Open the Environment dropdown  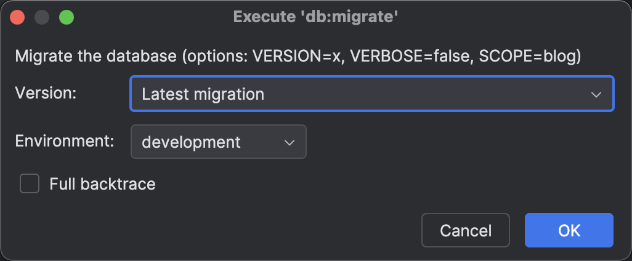218,142
